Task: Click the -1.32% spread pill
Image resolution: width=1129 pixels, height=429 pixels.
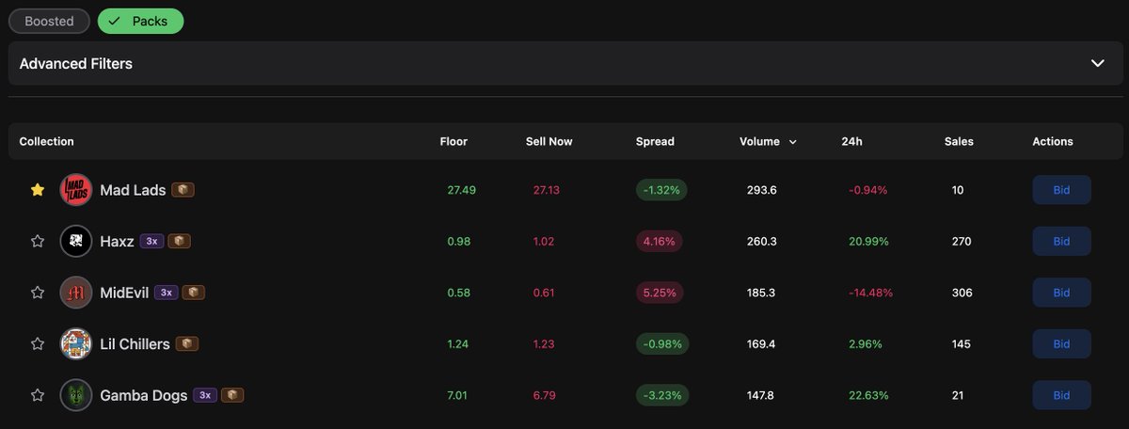Action: 661,190
